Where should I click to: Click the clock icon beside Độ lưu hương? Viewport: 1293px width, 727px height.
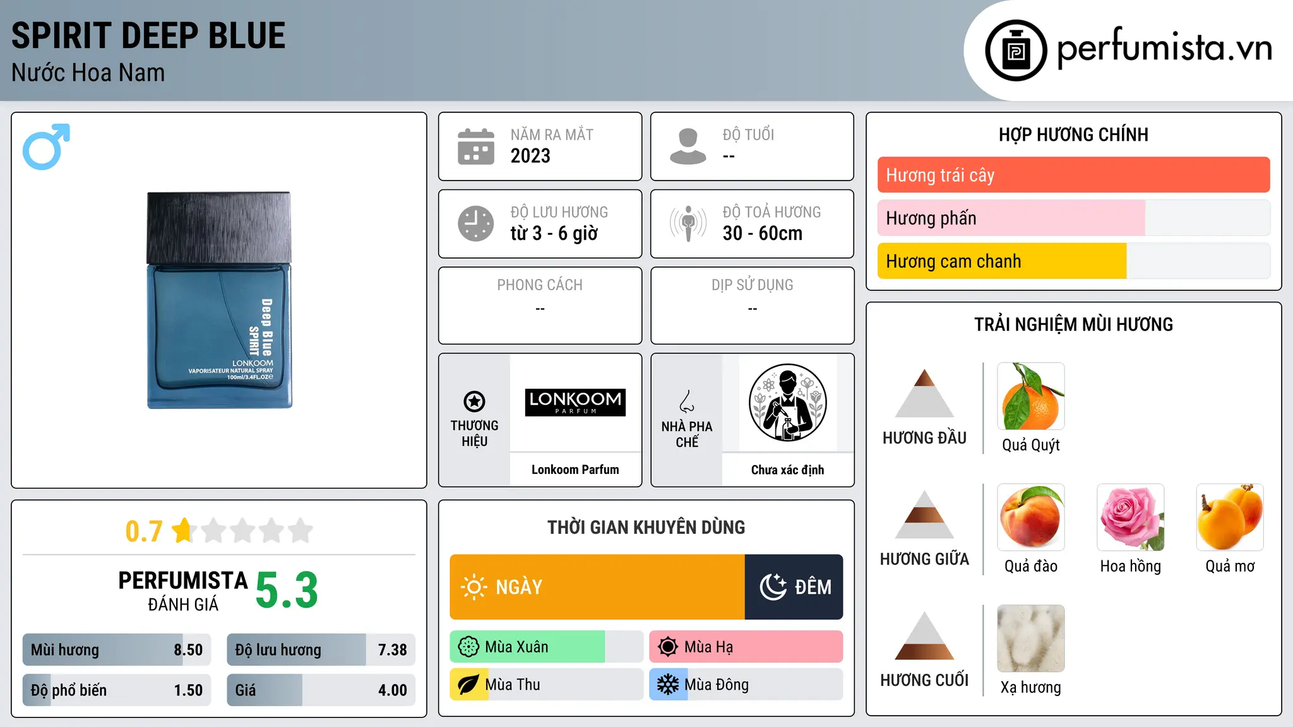(x=476, y=223)
